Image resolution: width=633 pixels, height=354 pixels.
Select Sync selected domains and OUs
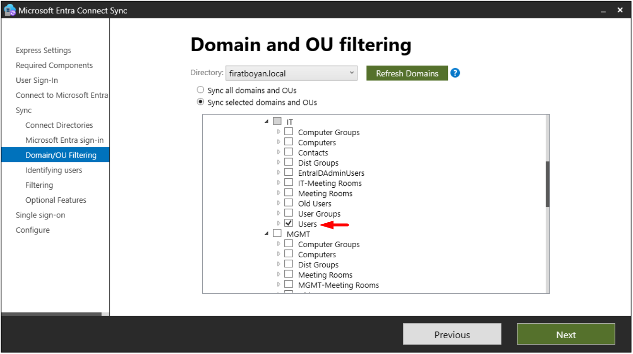(201, 102)
